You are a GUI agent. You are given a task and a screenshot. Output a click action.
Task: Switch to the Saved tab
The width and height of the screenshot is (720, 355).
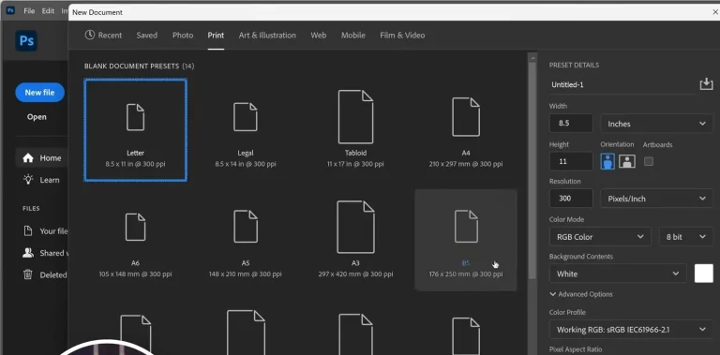coord(147,35)
